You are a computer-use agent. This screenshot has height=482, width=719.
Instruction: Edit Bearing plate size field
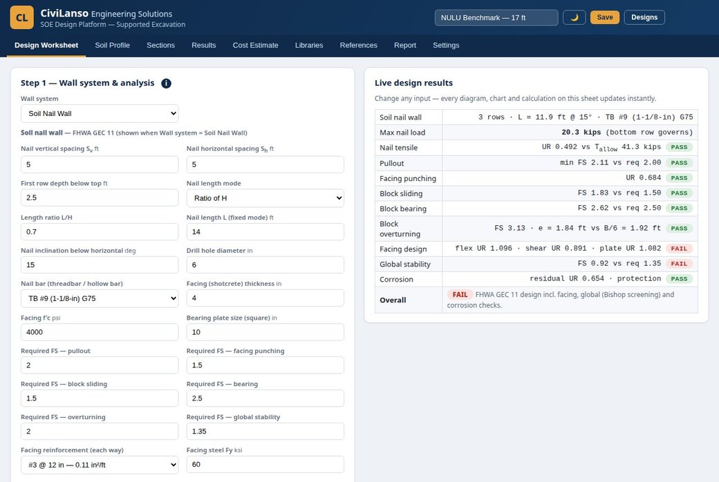tap(265, 332)
